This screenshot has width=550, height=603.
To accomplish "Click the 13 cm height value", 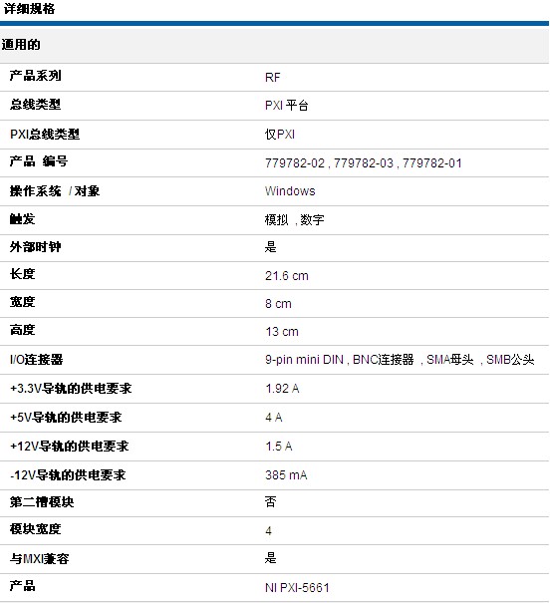I will 282,332.
